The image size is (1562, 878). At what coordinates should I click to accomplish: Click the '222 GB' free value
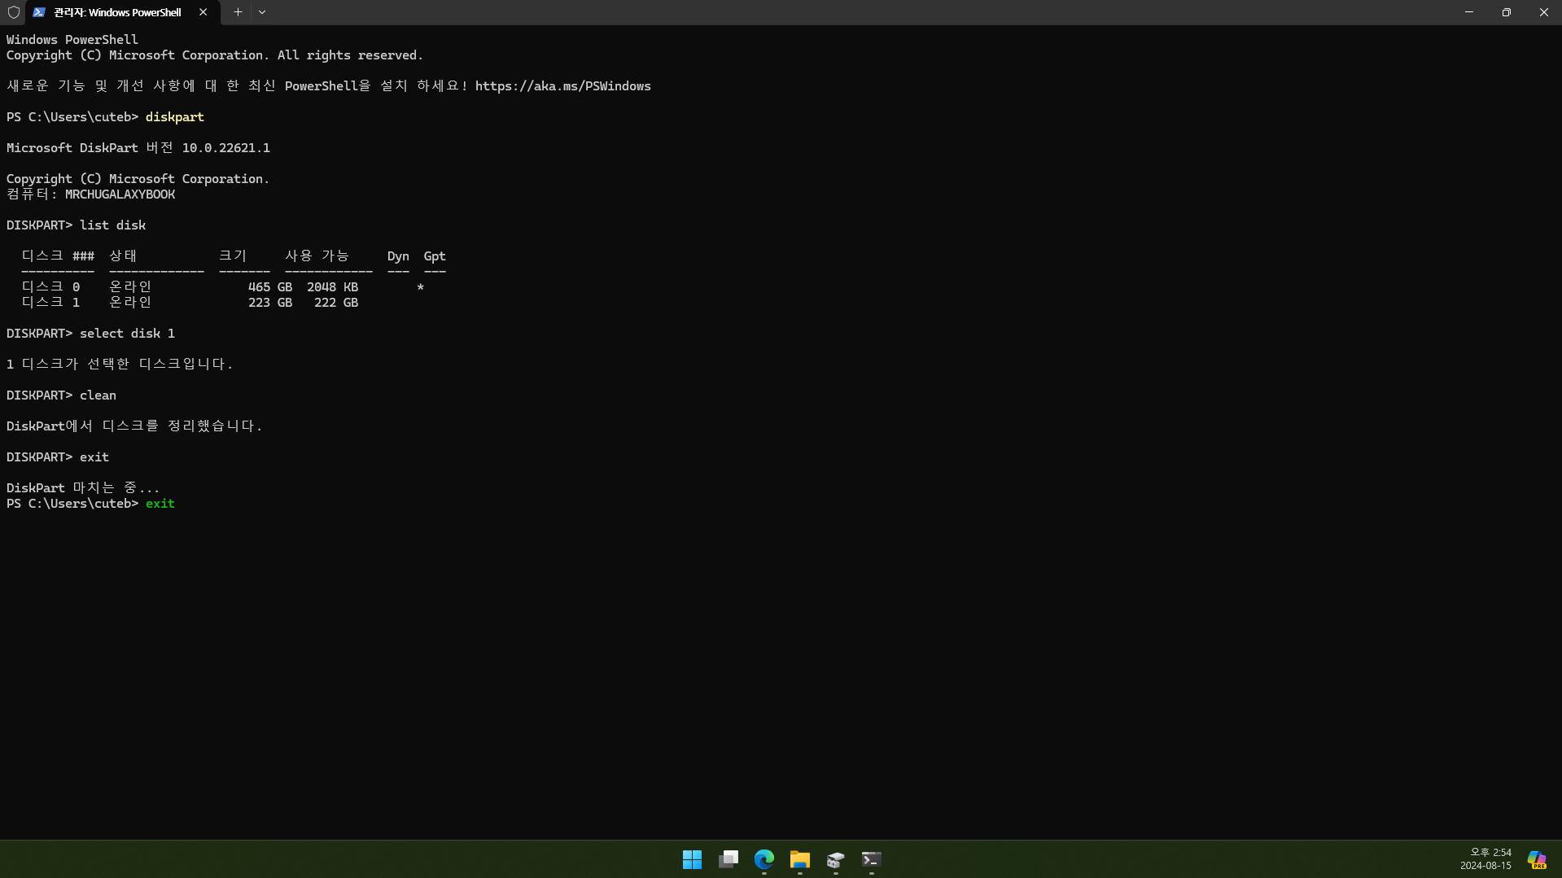point(336,303)
